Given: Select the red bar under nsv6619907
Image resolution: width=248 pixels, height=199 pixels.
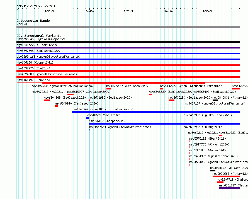Looking at the screenshot, I should pyautogui.click(x=70, y=94).
